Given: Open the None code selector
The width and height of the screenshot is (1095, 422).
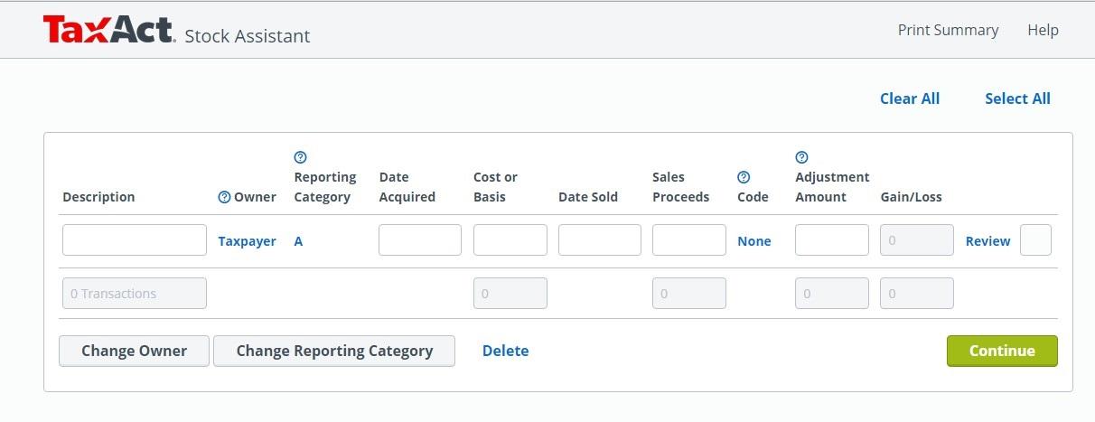Looking at the screenshot, I should click(x=753, y=241).
